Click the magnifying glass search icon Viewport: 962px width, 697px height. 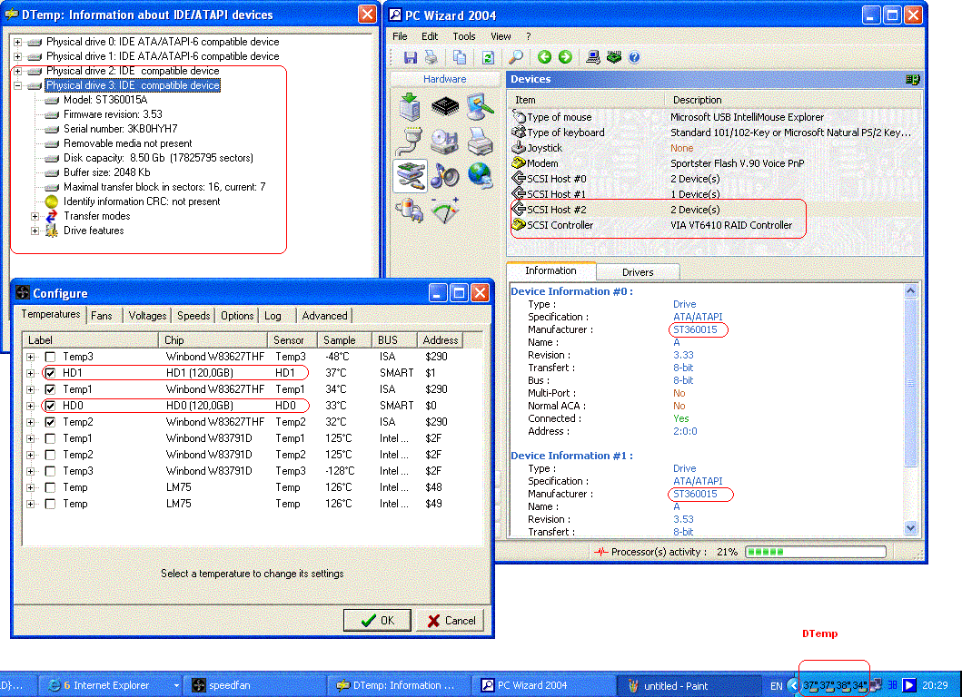coord(516,57)
